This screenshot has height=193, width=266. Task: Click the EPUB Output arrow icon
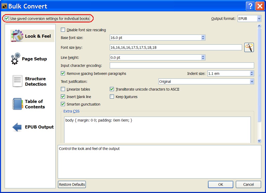click(17, 127)
